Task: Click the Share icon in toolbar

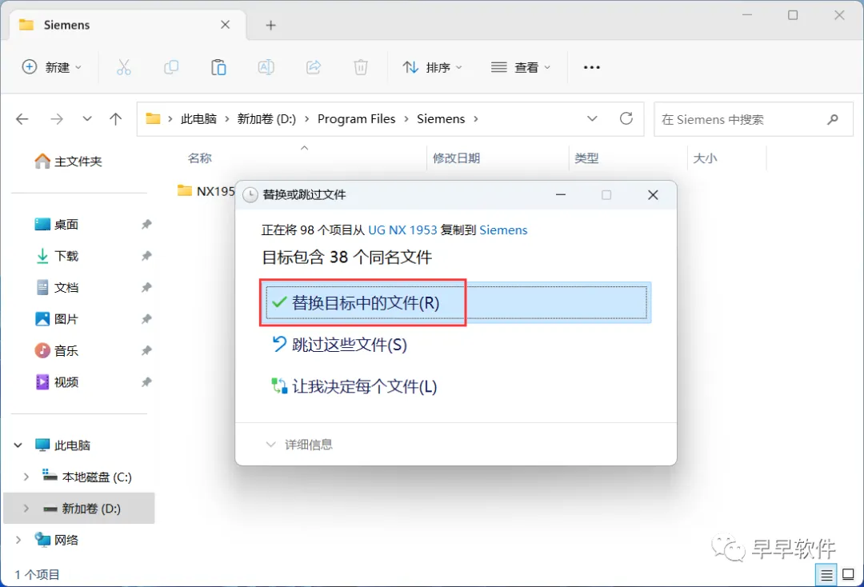Action: 314,67
